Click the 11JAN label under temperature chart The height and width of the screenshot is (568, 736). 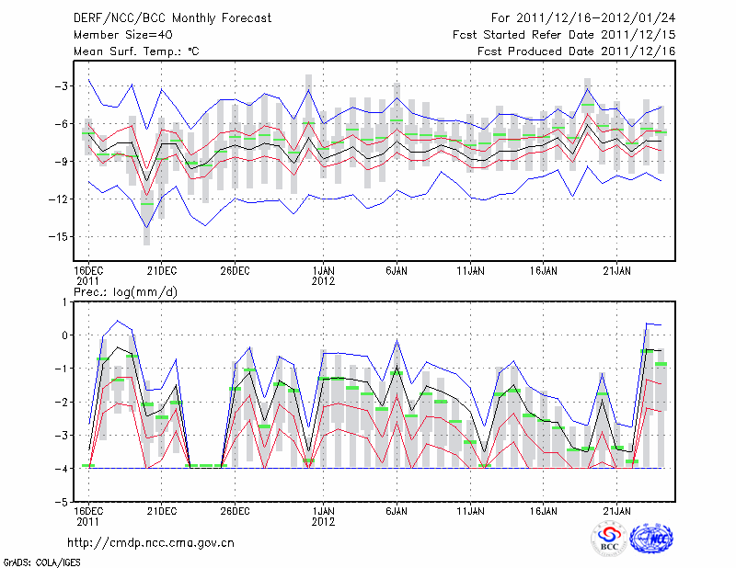tap(470, 271)
